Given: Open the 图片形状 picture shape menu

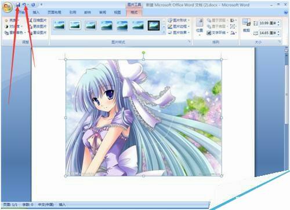Looking at the screenshot, I should (x=179, y=20).
